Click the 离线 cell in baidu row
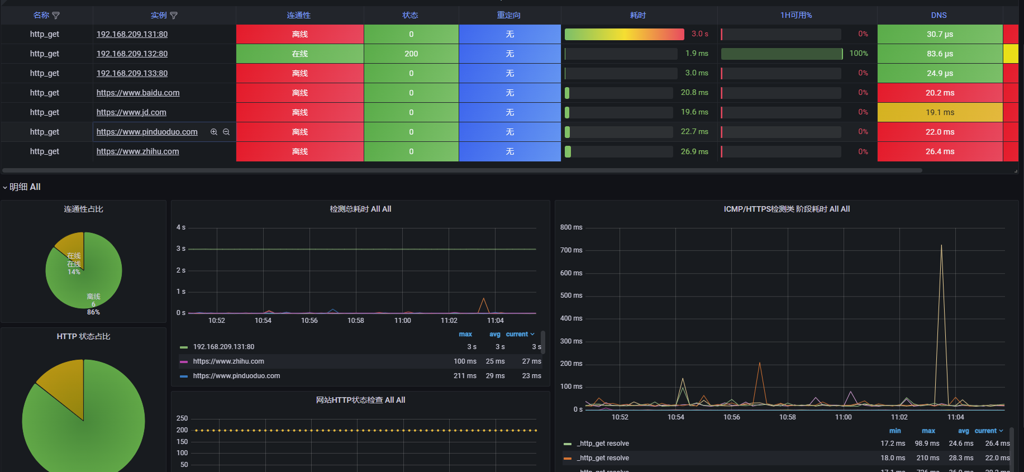The width and height of the screenshot is (1024, 472). 300,93
